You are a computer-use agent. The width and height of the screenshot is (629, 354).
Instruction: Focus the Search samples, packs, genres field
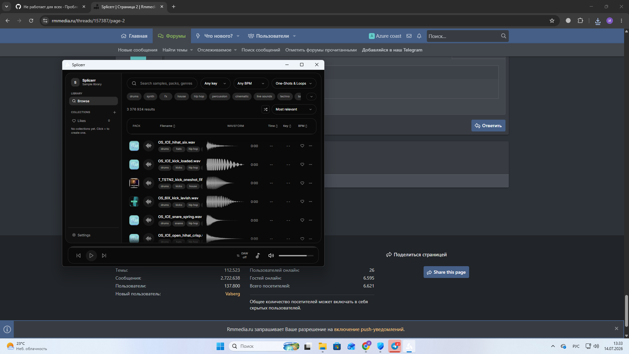click(162, 83)
